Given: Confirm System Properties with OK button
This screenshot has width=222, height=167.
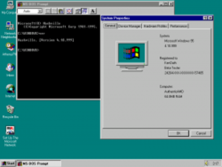Looking at the screenshot, I should click(x=179, y=133).
